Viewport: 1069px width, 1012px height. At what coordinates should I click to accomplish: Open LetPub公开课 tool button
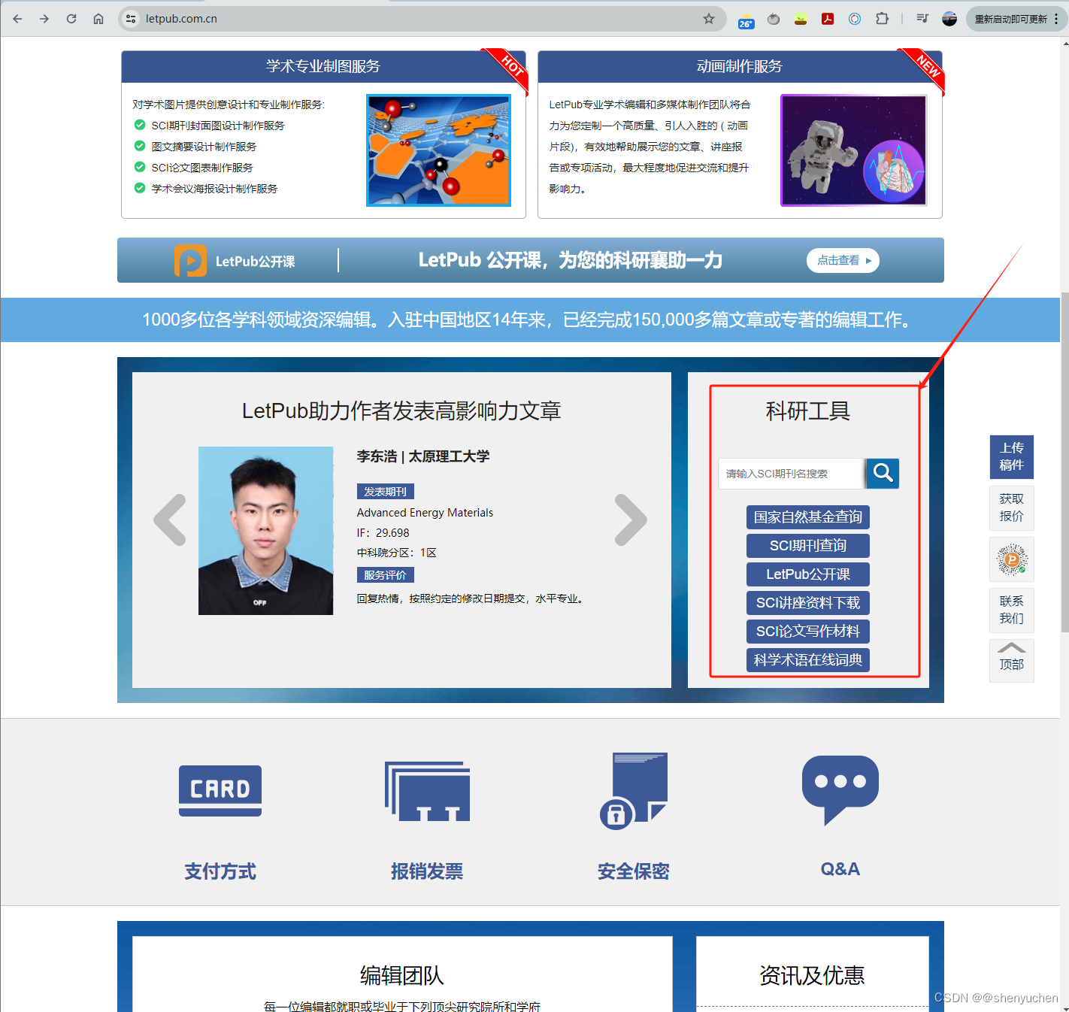(x=808, y=574)
